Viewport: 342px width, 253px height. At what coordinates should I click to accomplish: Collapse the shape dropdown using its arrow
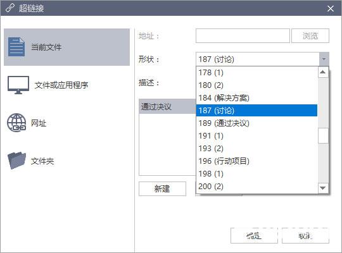(x=324, y=59)
